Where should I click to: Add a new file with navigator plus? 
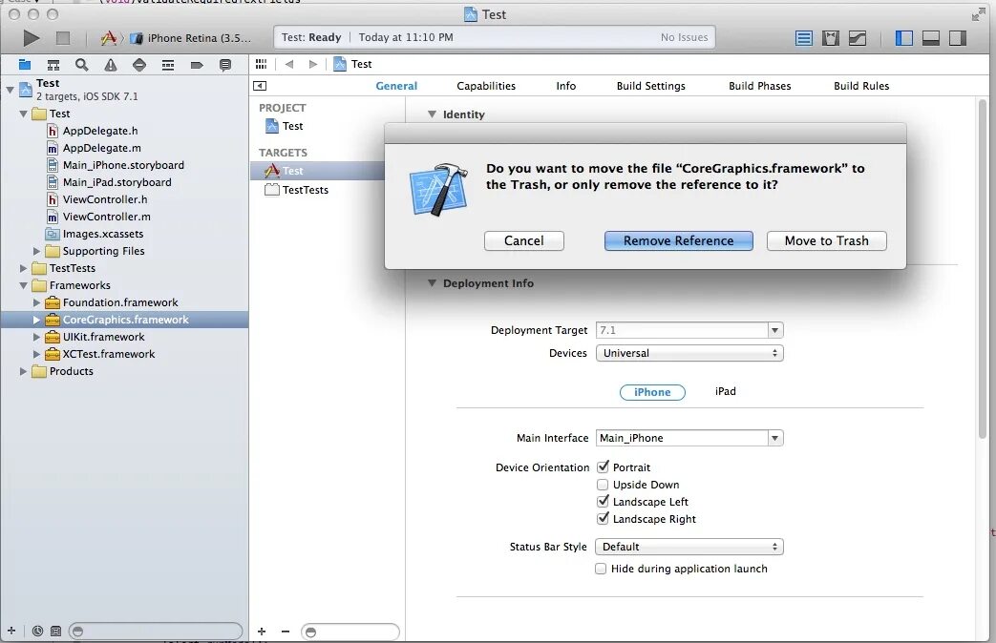[11, 631]
